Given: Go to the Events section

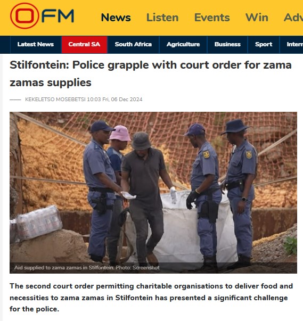Looking at the screenshot, I should 212,18.
